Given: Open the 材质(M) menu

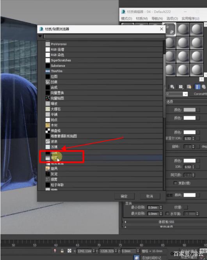Looking at the screenshot, I should (x=142, y=18).
